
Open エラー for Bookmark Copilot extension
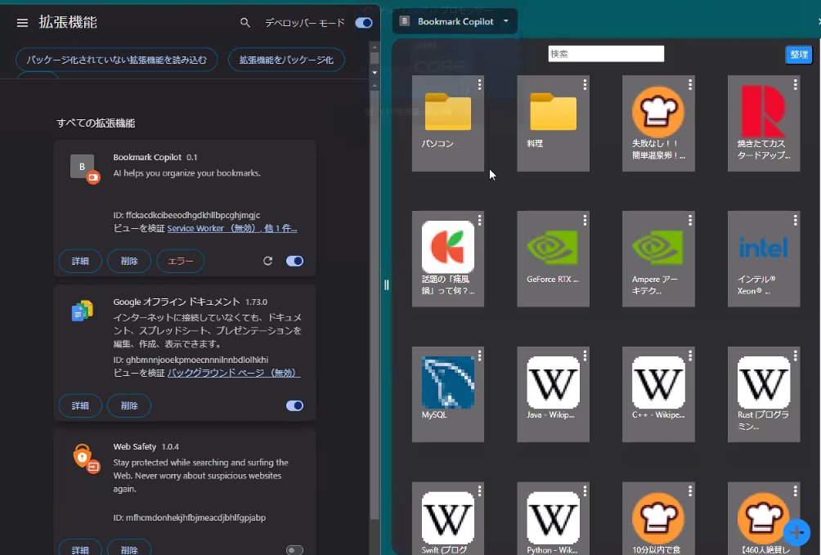coord(181,261)
